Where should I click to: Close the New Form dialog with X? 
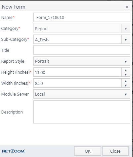pos(127,7)
